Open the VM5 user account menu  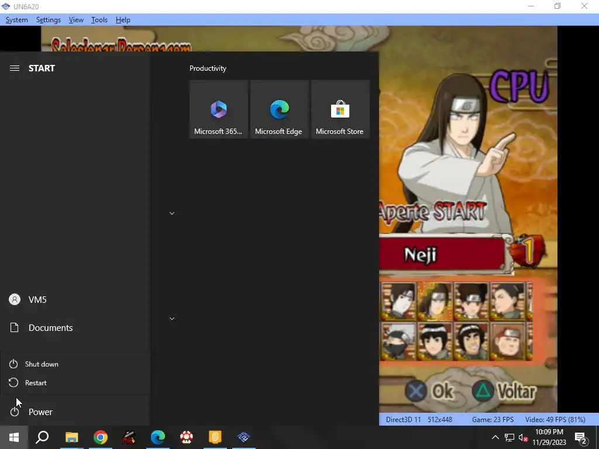(x=74, y=299)
